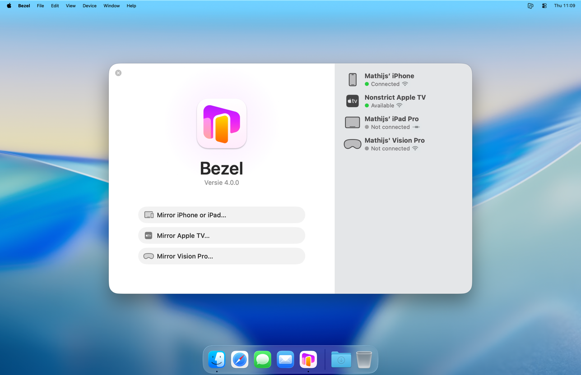Viewport: 581px width, 375px height.
Task: Open the Downloads folder in Dock
Action: click(341, 360)
